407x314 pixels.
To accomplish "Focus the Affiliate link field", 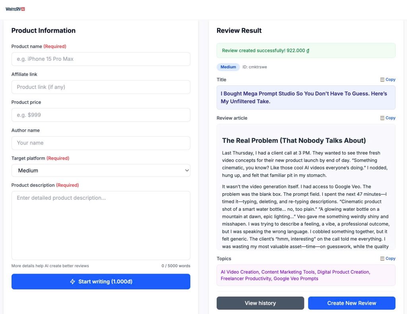I will click(x=101, y=87).
